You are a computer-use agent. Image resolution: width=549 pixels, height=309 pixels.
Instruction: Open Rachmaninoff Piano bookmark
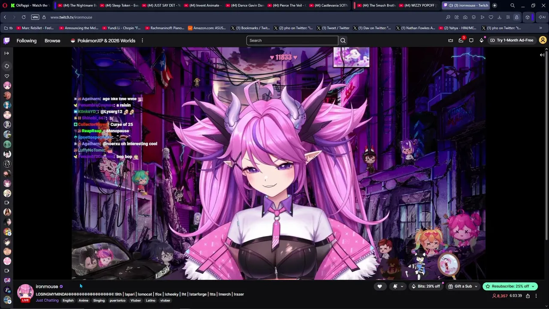coord(164,28)
